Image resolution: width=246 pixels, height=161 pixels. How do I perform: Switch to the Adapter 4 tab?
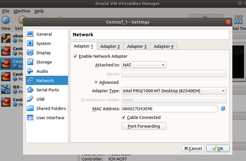click(x=163, y=46)
